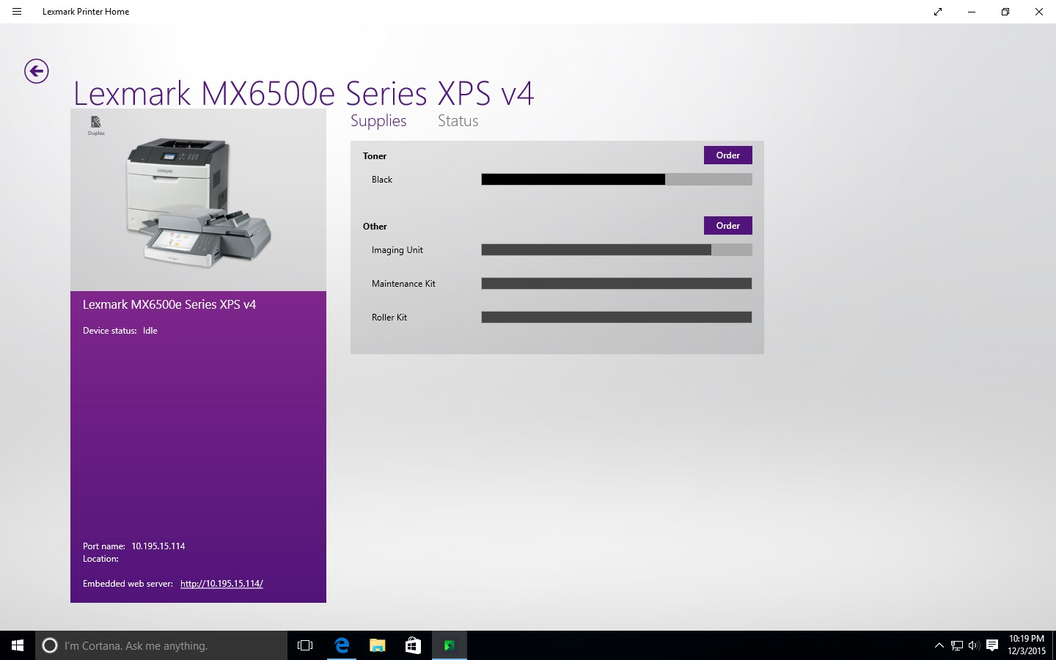This screenshot has height=660, width=1056.
Task: Click the Maintenance Kit level bar
Action: [617, 283]
